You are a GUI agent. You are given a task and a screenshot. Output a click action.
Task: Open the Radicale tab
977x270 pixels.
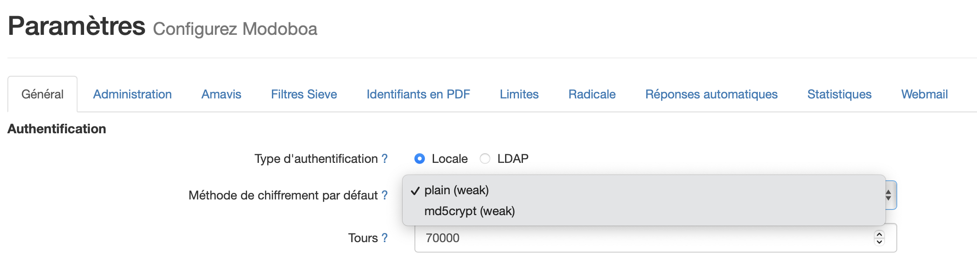point(592,94)
